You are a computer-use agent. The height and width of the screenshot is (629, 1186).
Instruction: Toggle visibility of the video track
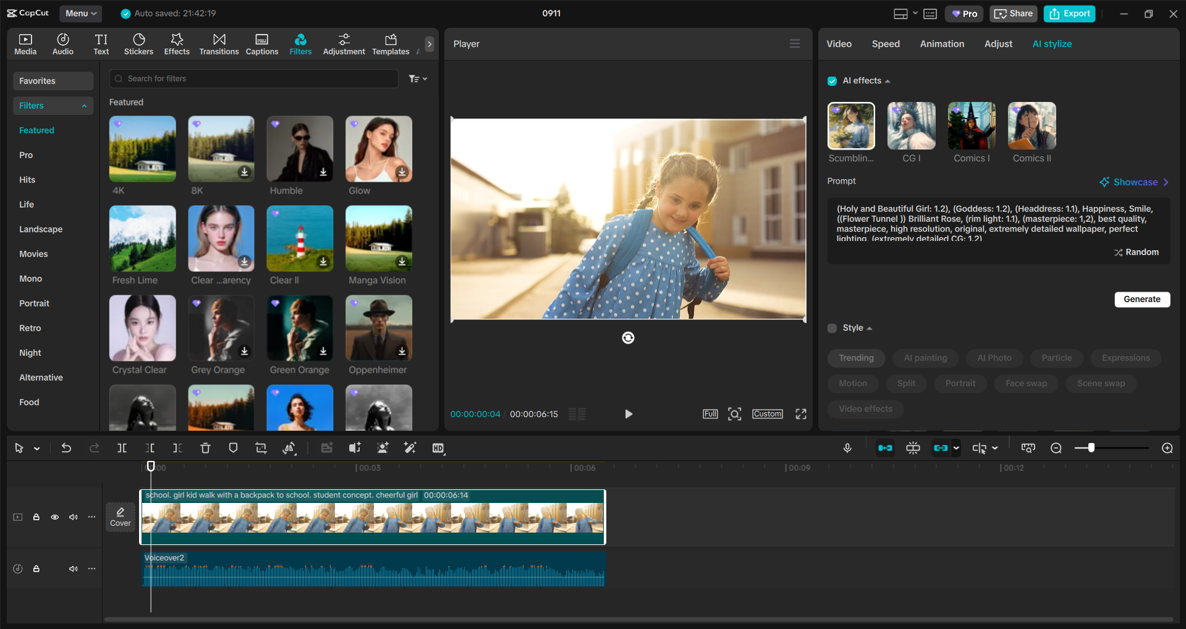tap(54, 517)
